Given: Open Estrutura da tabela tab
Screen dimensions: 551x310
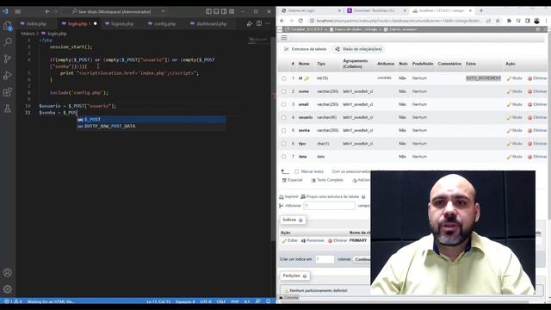Looking at the screenshot, I should 305,49.
